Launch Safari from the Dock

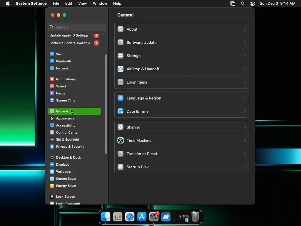[x=130, y=217]
